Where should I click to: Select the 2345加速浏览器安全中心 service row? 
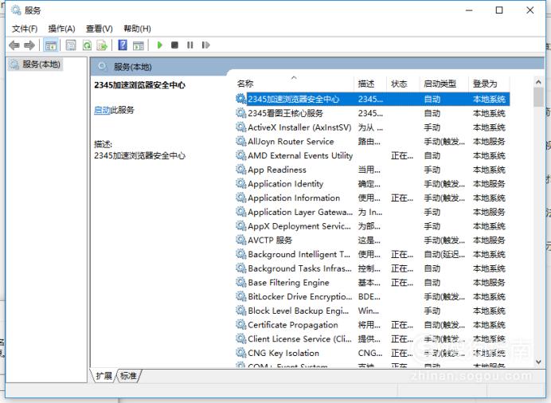372,99
